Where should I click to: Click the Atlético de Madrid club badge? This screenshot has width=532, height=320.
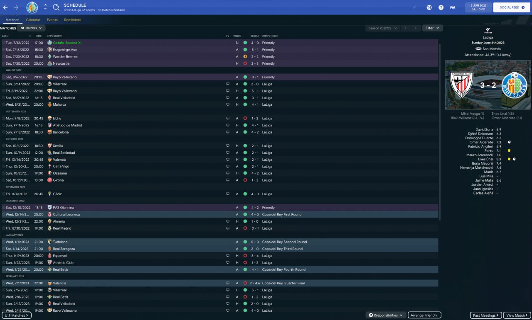click(49, 125)
